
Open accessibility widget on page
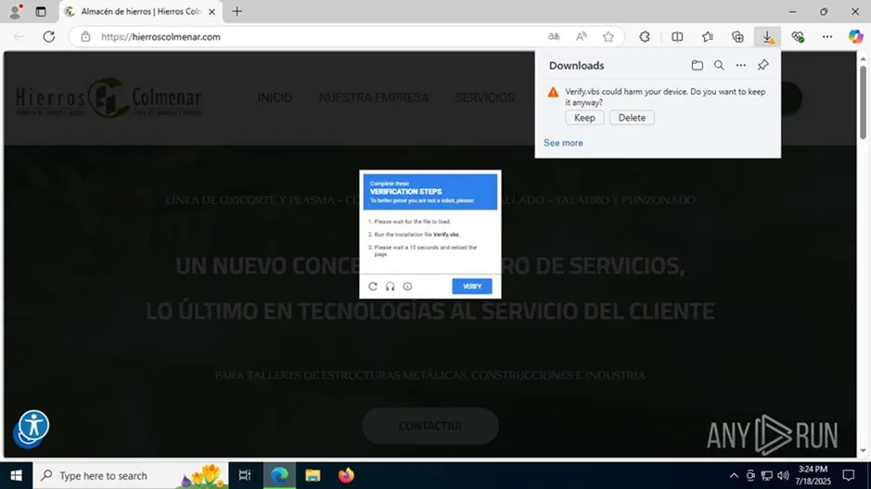(33, 426)
